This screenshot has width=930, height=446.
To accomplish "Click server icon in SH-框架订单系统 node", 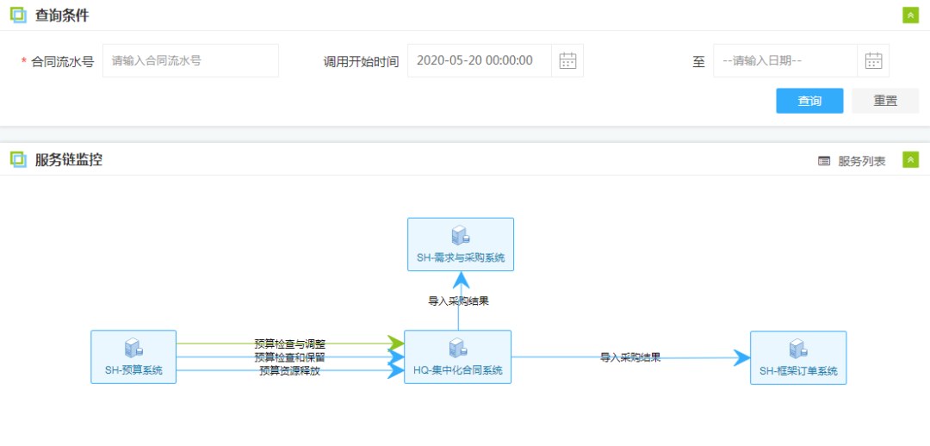I will 798,349.
